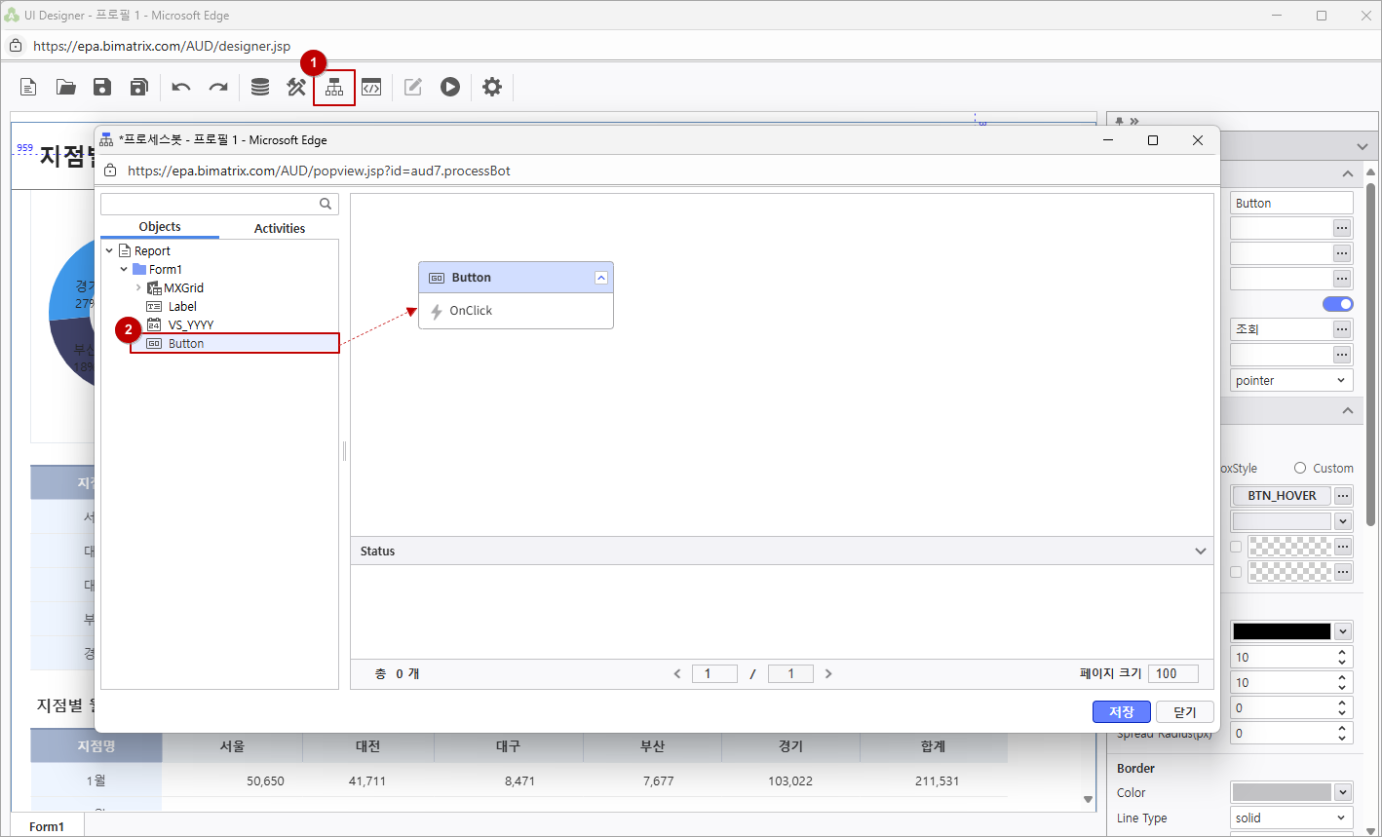Check the first checkerboard pattern checkbox

pyautogui.click(x=1236, y=547)
